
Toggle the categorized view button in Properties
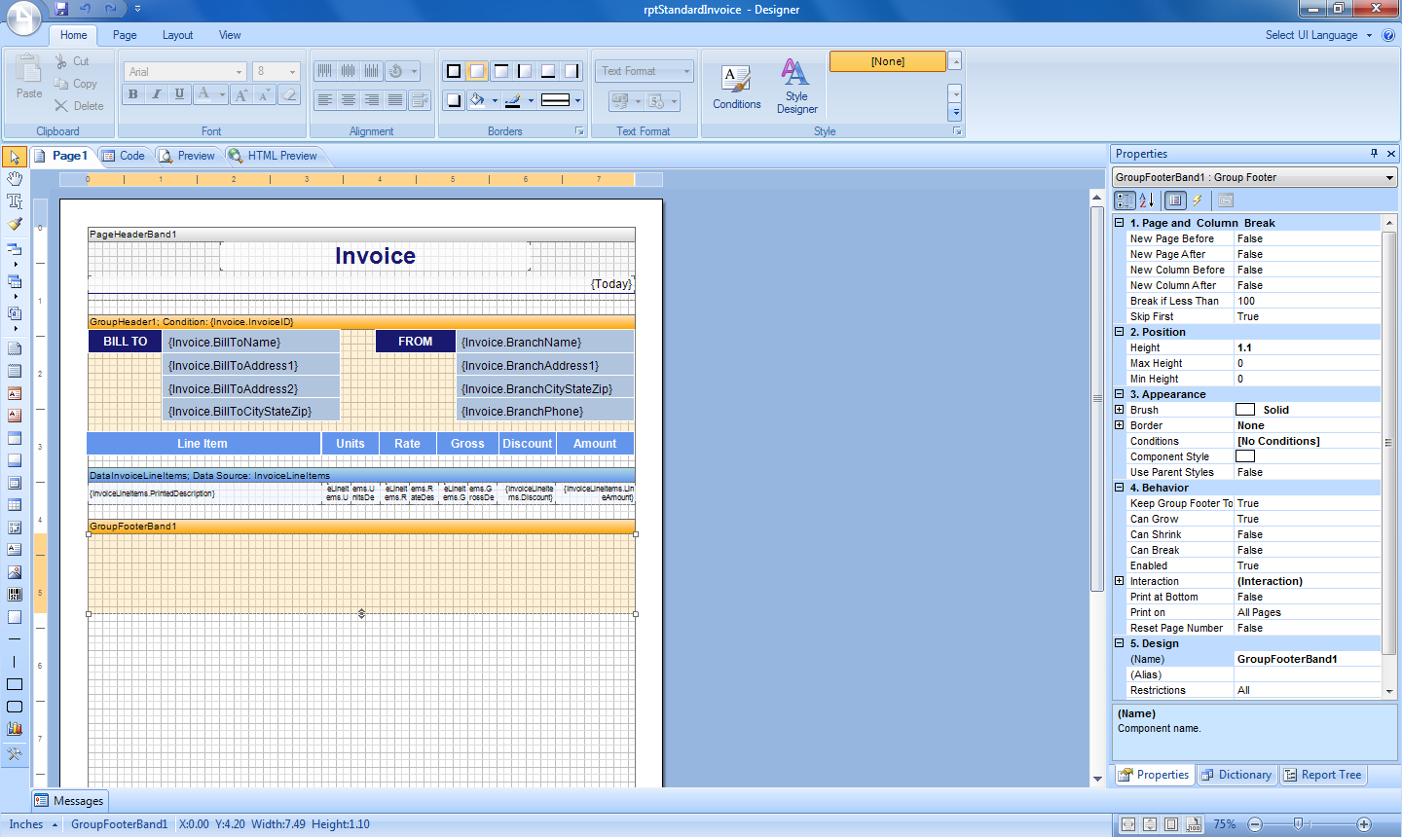pos(1125,200)
